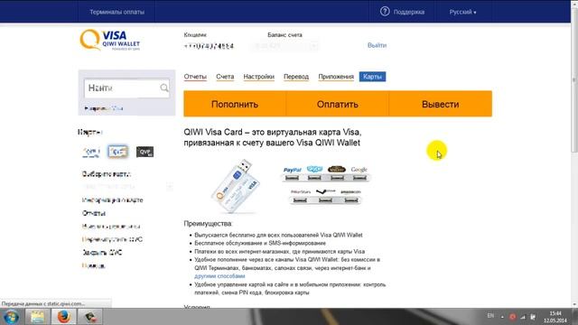This screenshot has height=325, width=578.
Task: Open Помощь at sidebar bottom
Action: pyautogui.click(x=93, y=265)
